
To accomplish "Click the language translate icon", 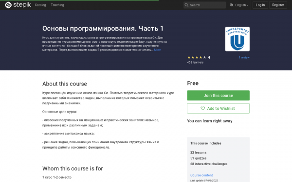I will pos(232,5).
